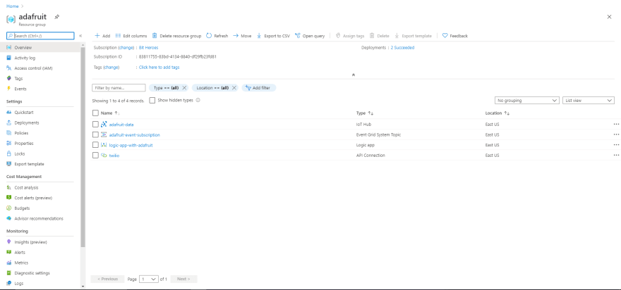Screen dimensions: 621x290
Task: Check the adafruit-event-subscription row checkbox
Action: tap(95, 134)
